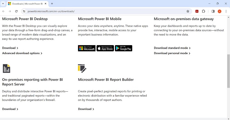230x120 pixels.
Task: Go forward to the next page
Action: (10, 11)
